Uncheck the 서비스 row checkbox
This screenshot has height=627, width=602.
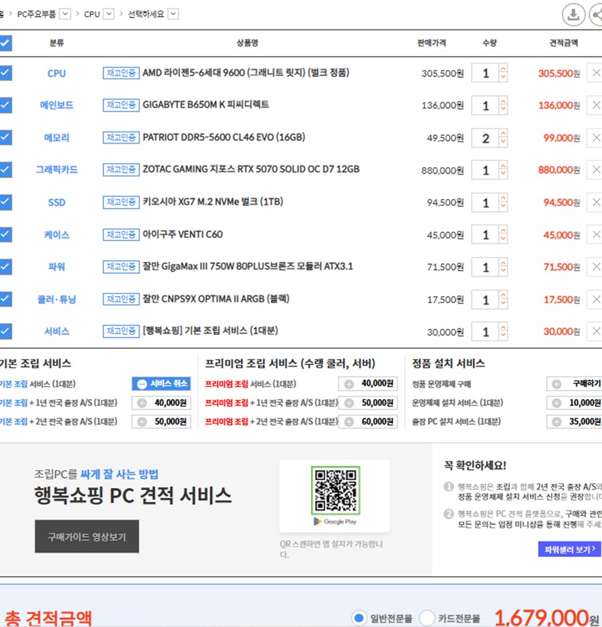[5, 331]
